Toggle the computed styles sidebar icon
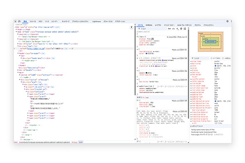 pos(185,29)
